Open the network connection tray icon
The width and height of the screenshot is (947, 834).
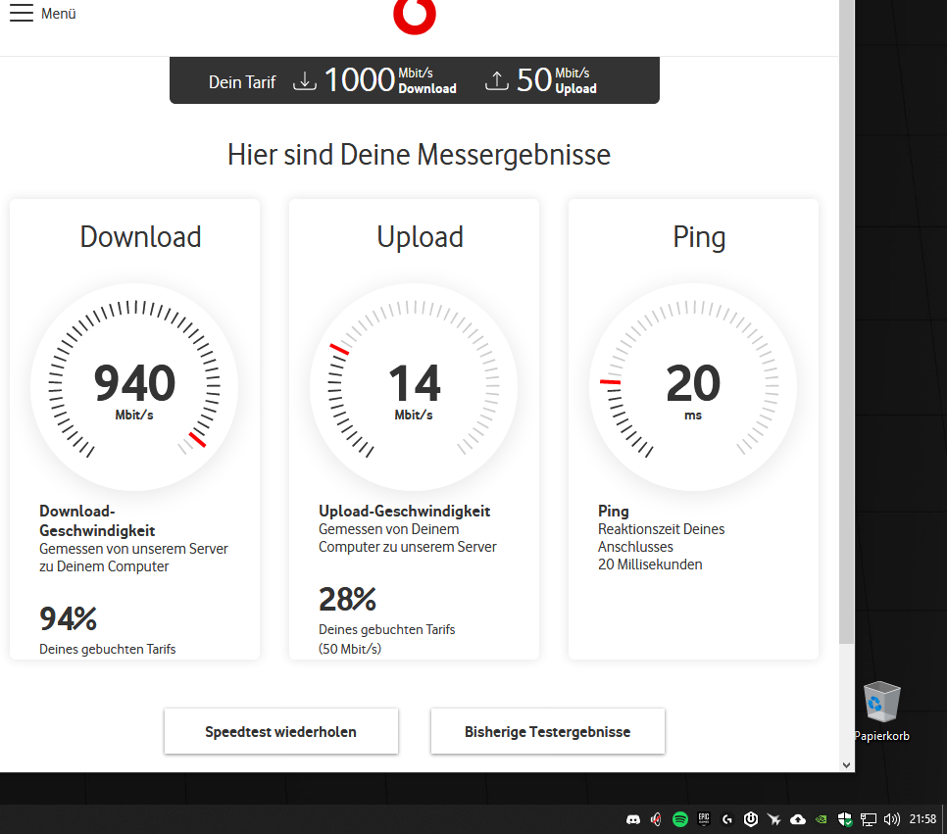click(x=869, y=819)
